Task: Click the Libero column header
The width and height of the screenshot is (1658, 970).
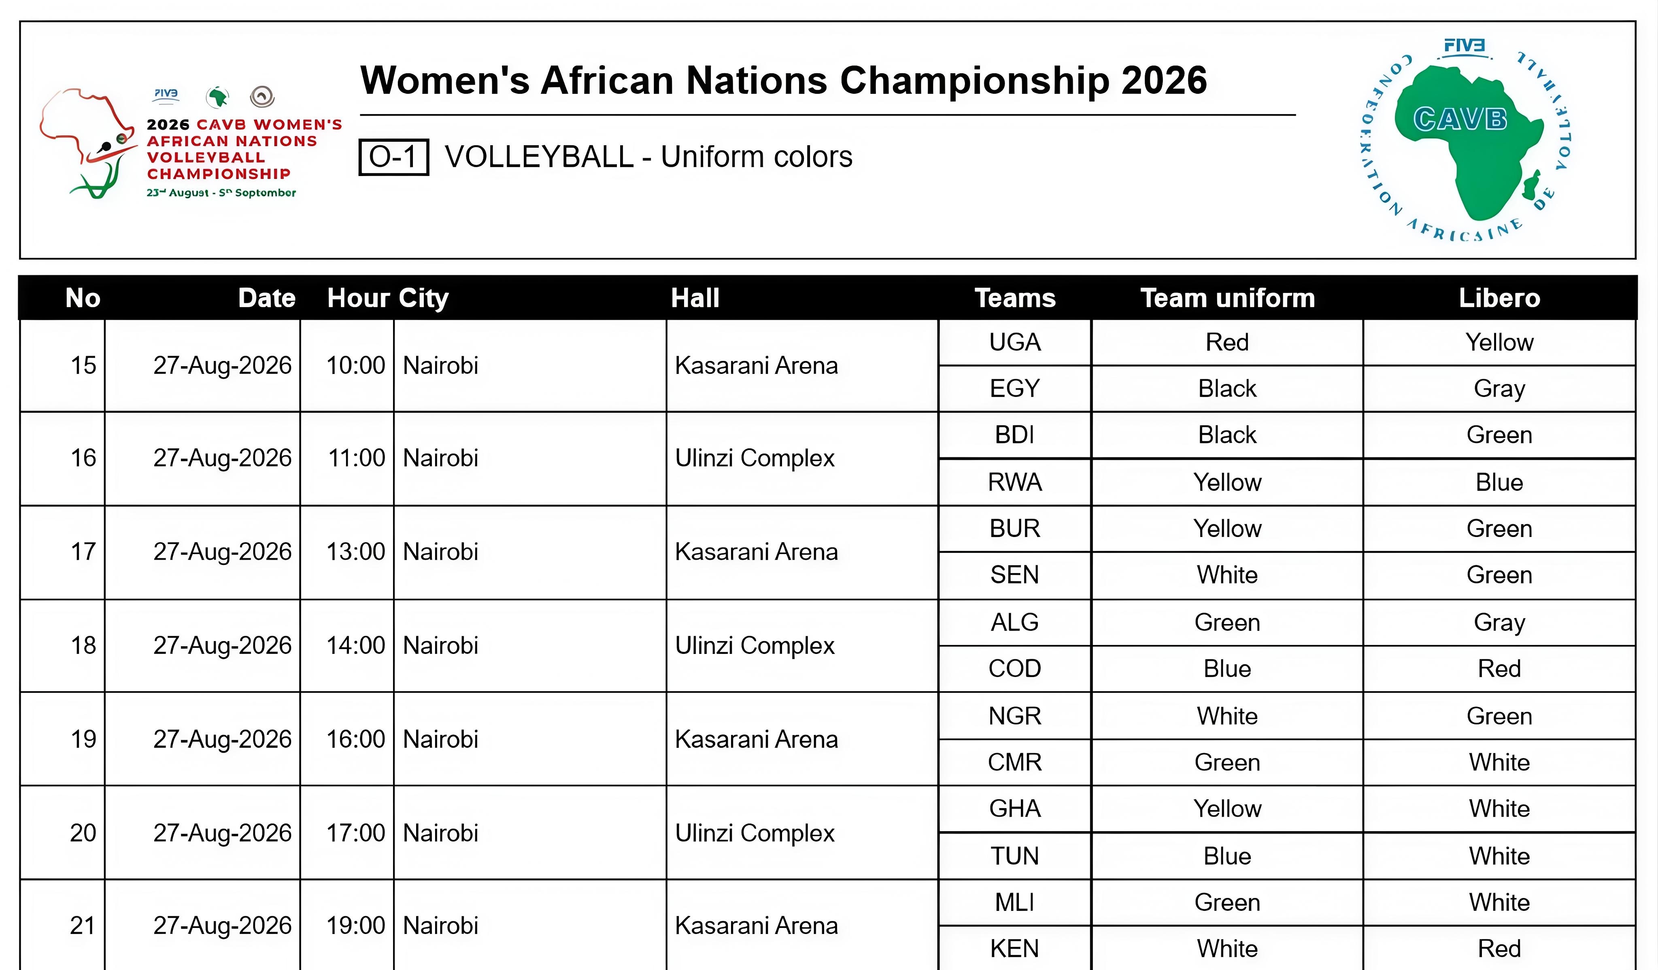Action: (1499, 298)
